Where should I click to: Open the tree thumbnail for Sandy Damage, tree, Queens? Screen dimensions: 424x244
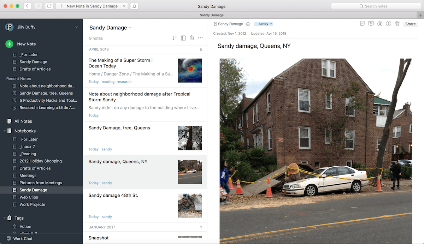(190, 138)
